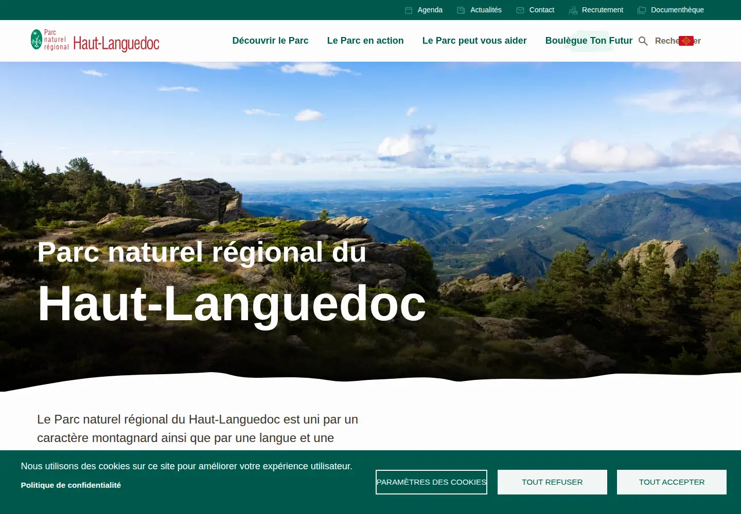This screenshot has width=741, height=514.
Task: Click the 'Parc naturel régional du' heading text
Action: coord(202,252)
